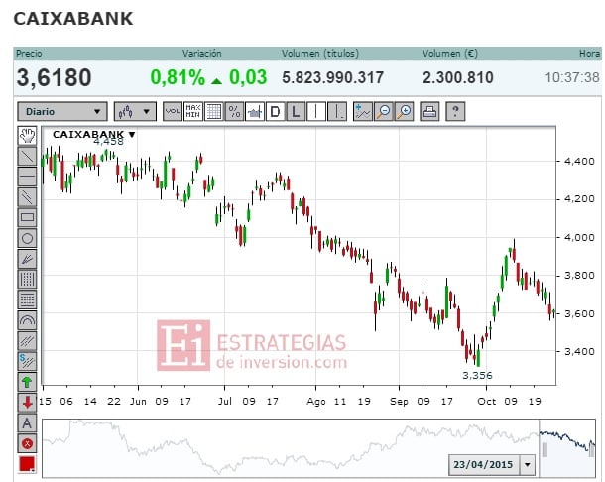Grab the left range handle in overview
Image resolution: width=605 pixels, height=482 pixels.
(544, 450)
